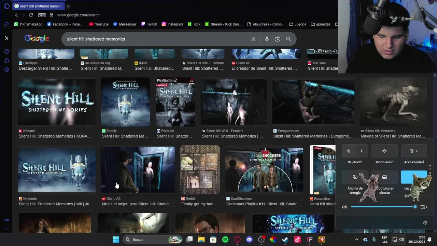Toggle the VPN badge in address bar
Screen dimensions: 437x246
click(42, 15)
